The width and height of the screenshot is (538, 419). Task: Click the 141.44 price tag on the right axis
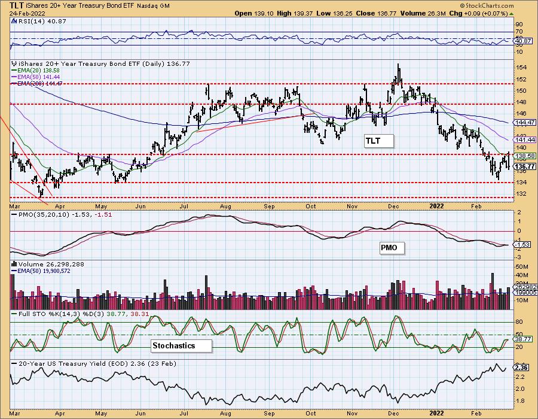click(524, 139)
